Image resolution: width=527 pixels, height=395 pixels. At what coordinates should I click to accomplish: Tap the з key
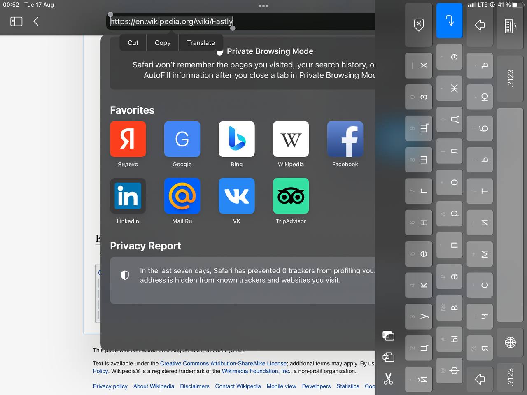point(419,97)
